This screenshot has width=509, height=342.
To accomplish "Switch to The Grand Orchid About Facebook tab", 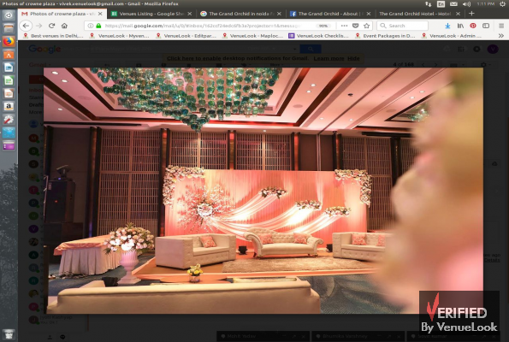I will [327, 14].
